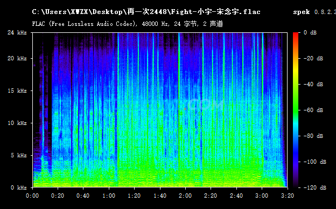Click the -120 dB legend label
The height and width of the screenshot is (209, 336).
pyautogui.click(x=315, y=187)
